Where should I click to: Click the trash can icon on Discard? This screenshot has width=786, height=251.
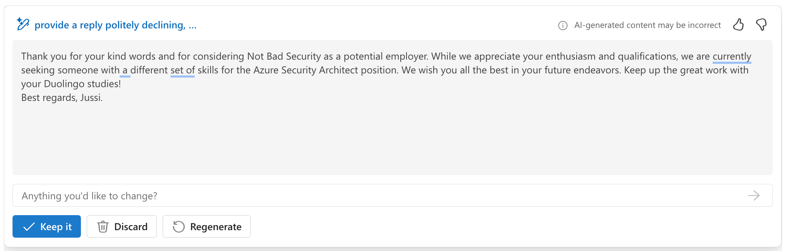pyautogui.click(x=103, y=227)
